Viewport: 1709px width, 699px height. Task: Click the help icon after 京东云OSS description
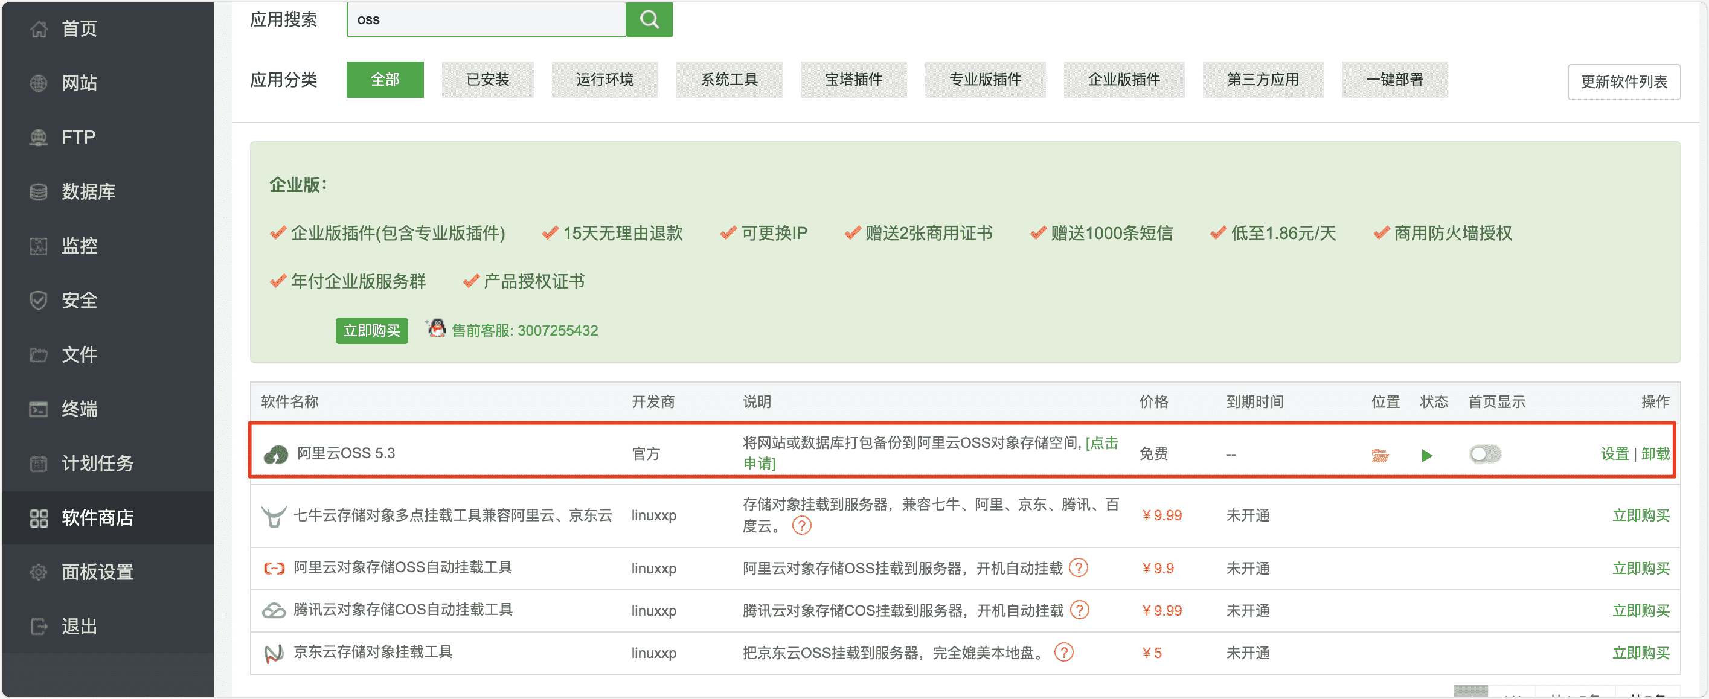coord(1063,653)
